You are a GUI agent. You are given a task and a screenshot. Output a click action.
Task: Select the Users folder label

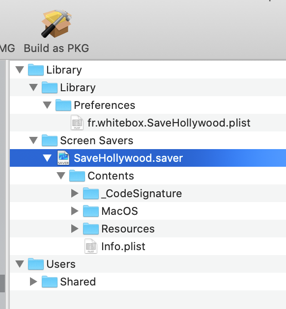tap(61, 264)
